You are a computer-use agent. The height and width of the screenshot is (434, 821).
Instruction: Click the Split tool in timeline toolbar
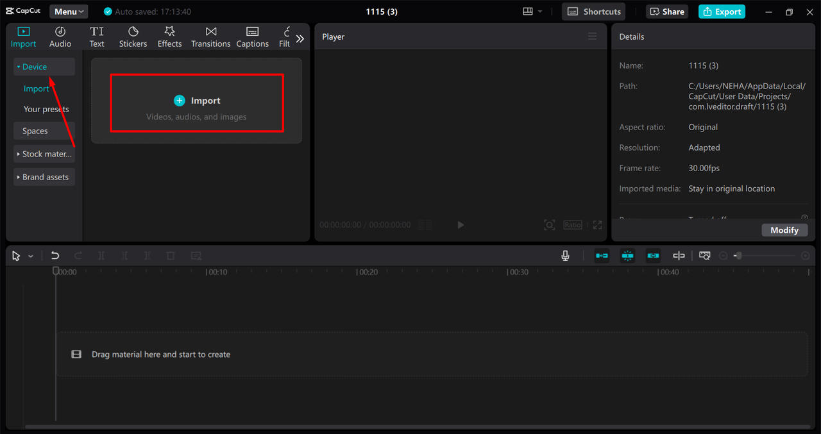101,256
